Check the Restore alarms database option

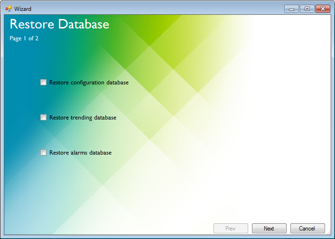(x=43, y=153)
